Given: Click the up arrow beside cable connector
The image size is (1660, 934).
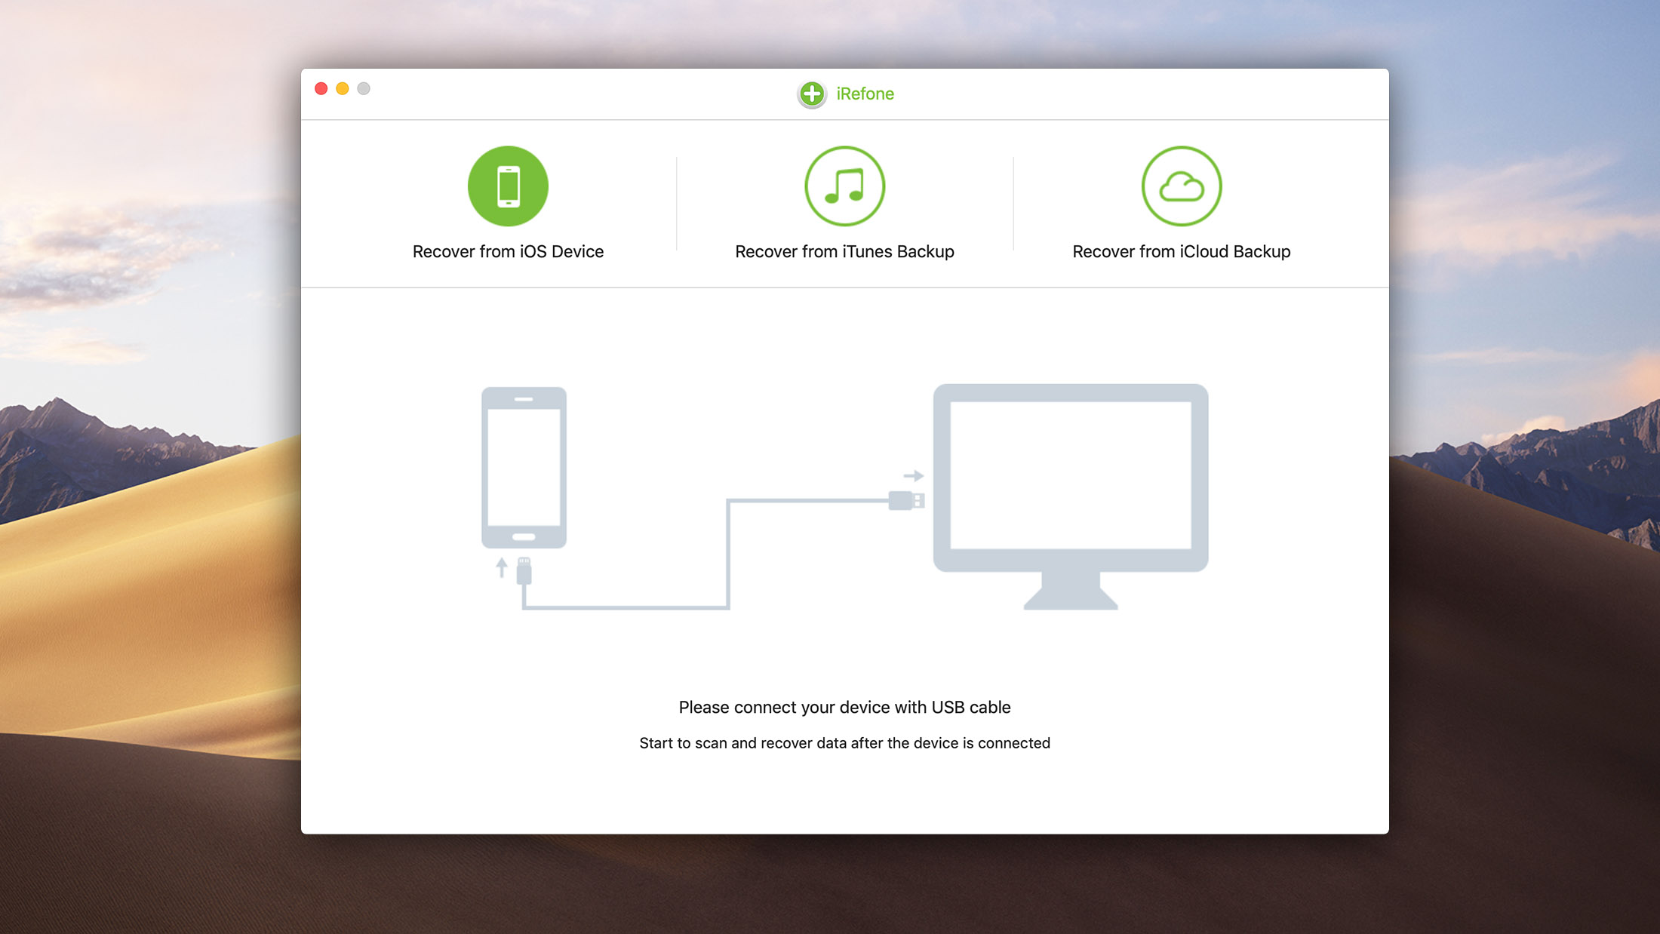Looking at the screenshot, I should click(502, 567).
